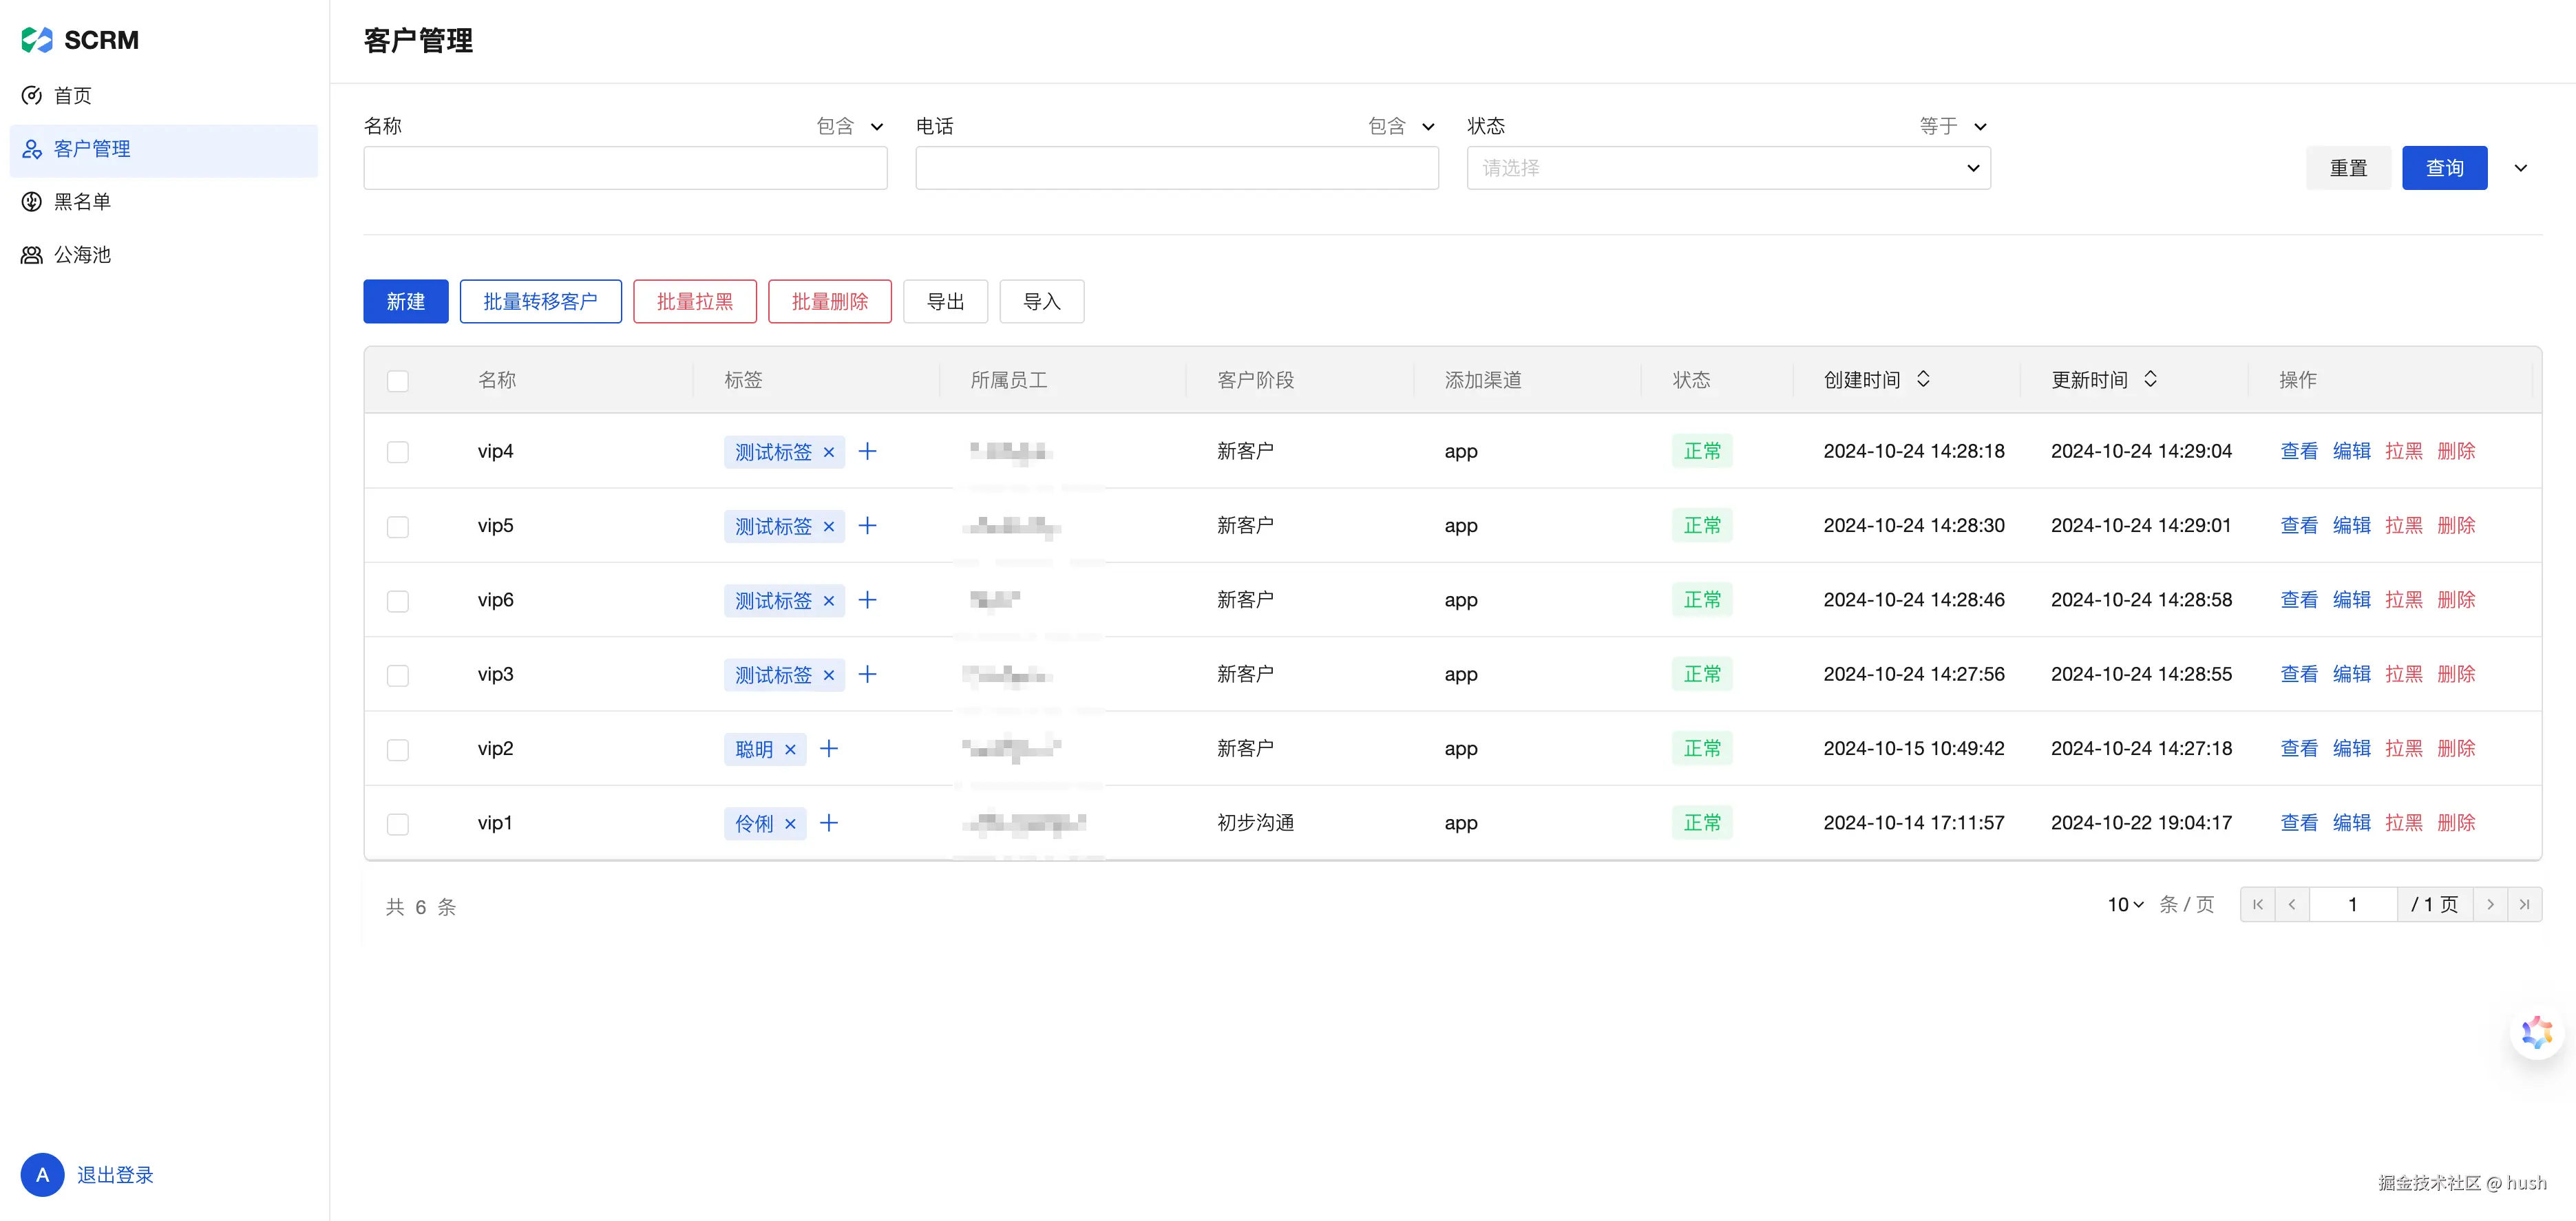Expand more filters chevron beside 查询
2576x1221 pixels.
[2520, 168]
